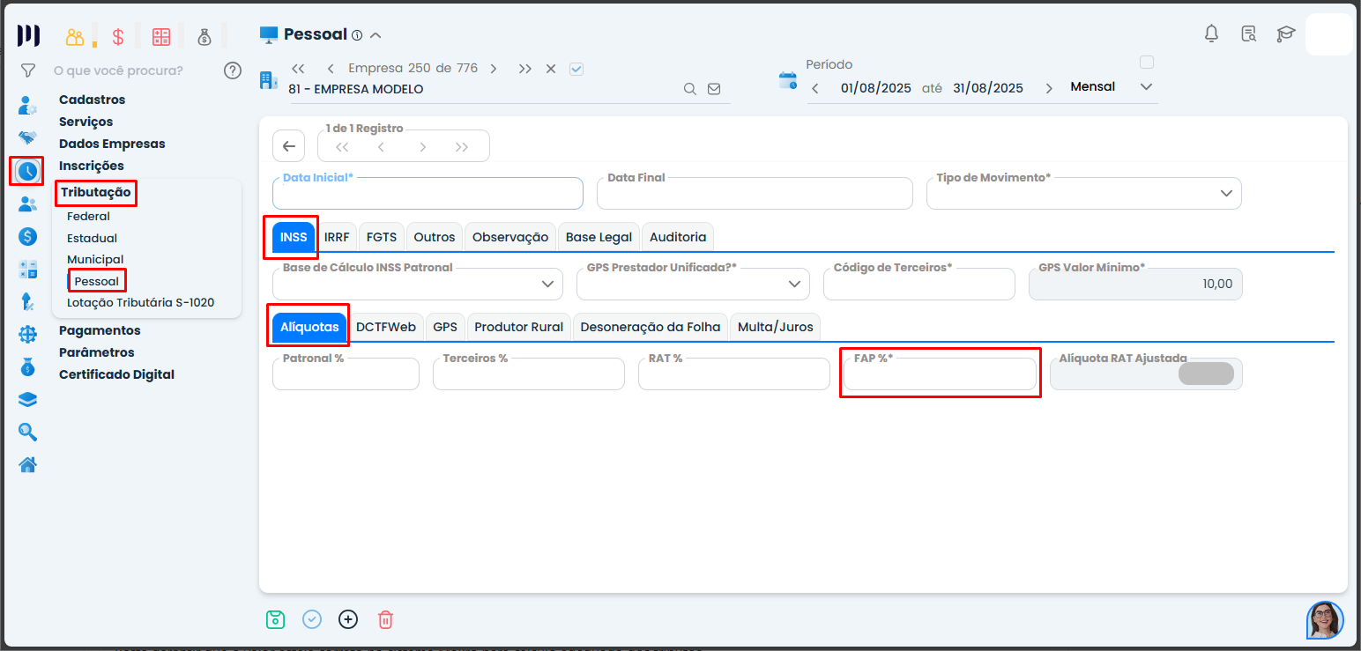1361x651 pixels.
Task: Toggle the checkbox beside company navigation
Action: pyautogui.click(x=576, y=69)
